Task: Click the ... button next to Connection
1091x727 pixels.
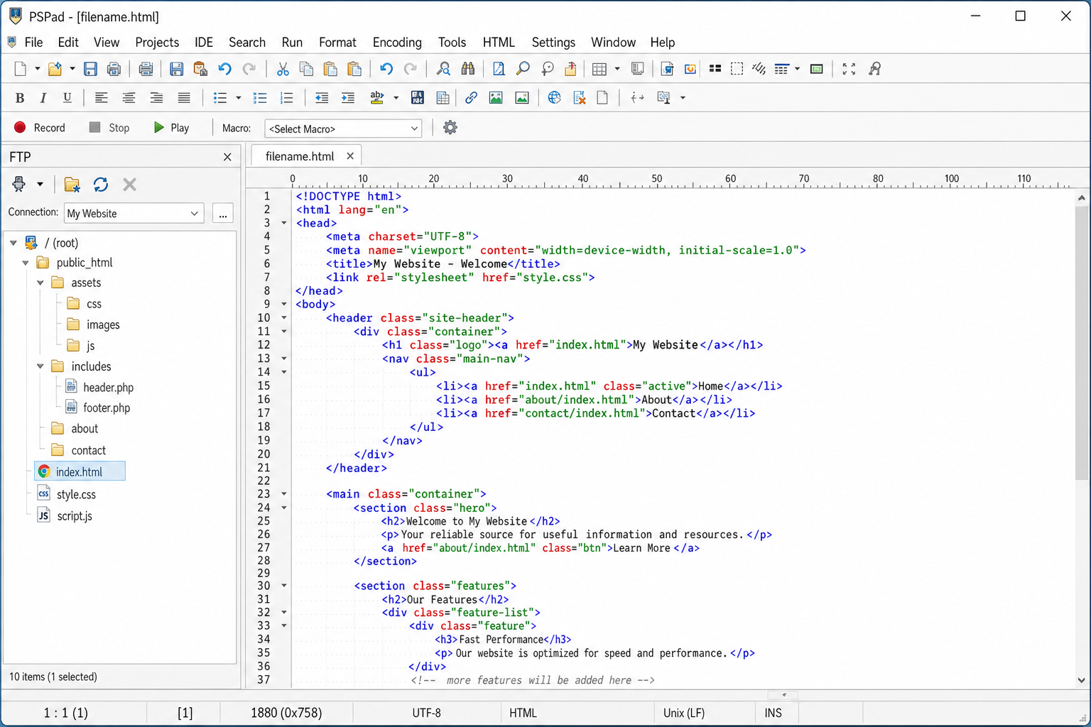Action: coord(223,214)
